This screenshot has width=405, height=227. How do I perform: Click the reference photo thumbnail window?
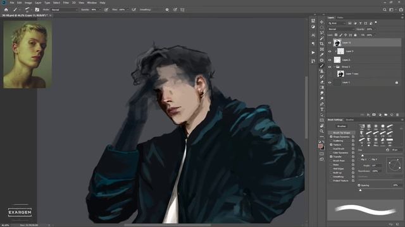tap(28, 54)
